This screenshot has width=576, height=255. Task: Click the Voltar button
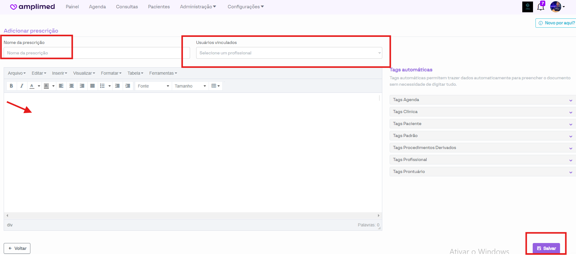pyautogui.click(x=17, y=248)
